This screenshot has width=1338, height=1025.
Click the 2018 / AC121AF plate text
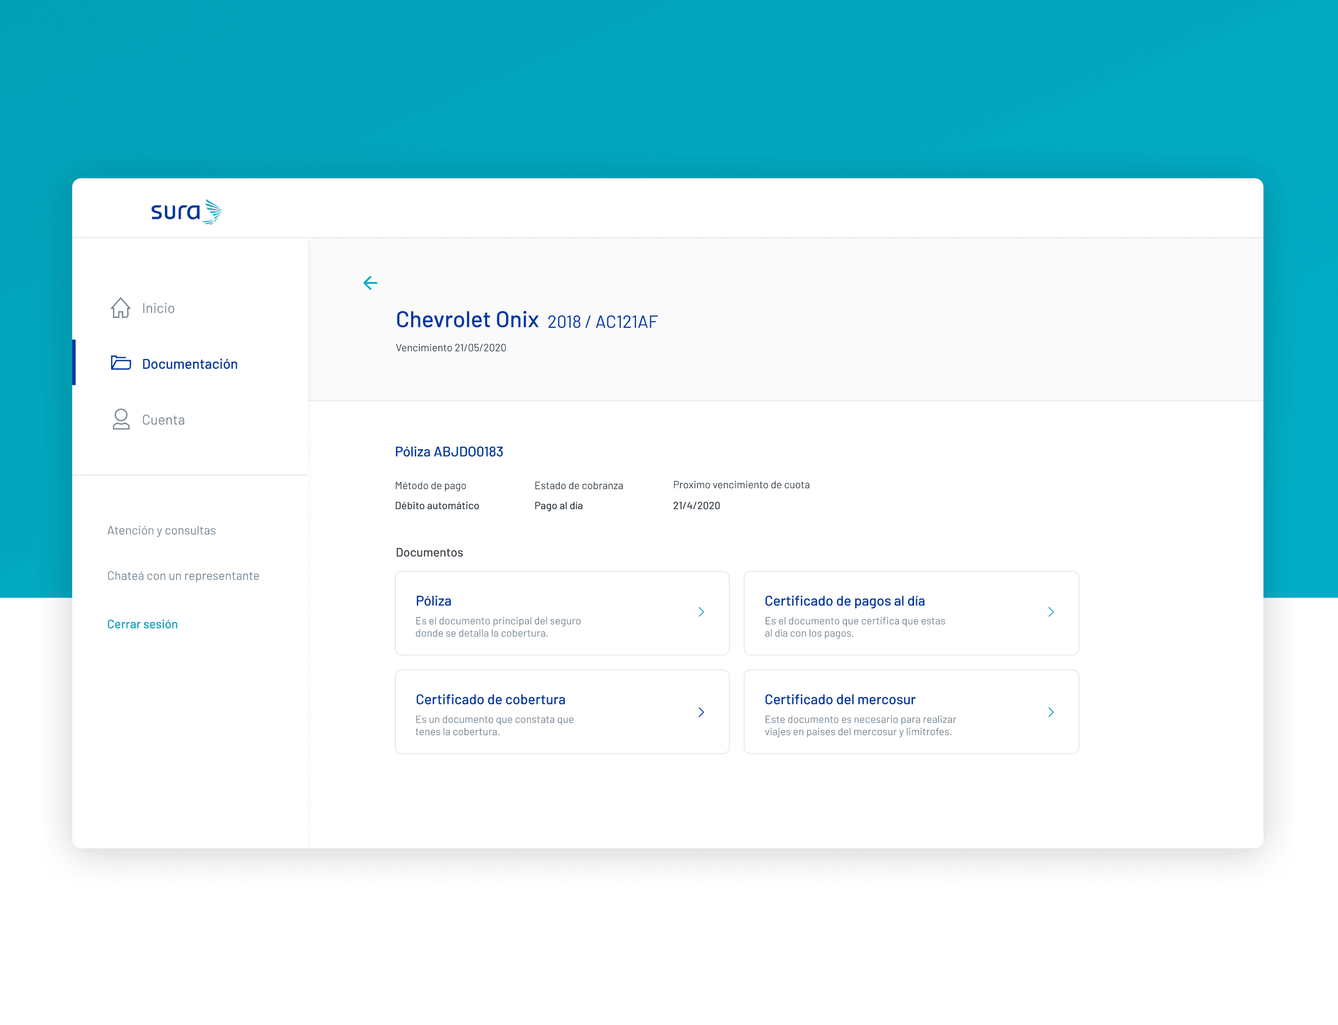603,322
